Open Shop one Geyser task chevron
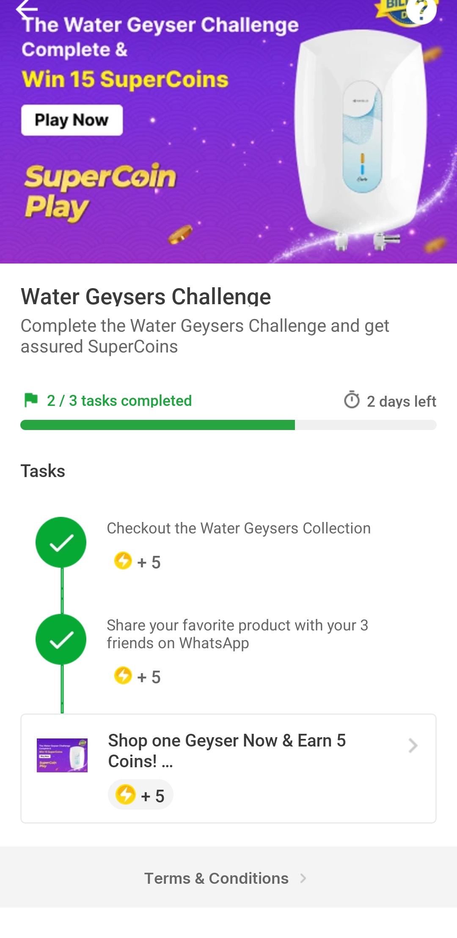457x938 pixels. click(413, 746)
